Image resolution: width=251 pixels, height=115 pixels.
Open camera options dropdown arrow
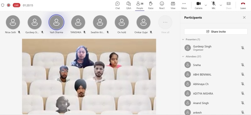tap(206, 5)
